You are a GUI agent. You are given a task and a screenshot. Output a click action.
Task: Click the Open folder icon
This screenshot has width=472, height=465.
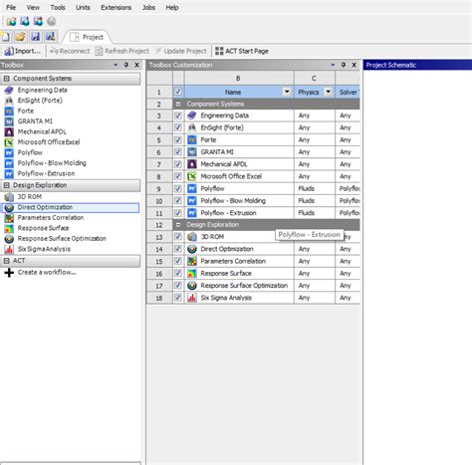21,37
